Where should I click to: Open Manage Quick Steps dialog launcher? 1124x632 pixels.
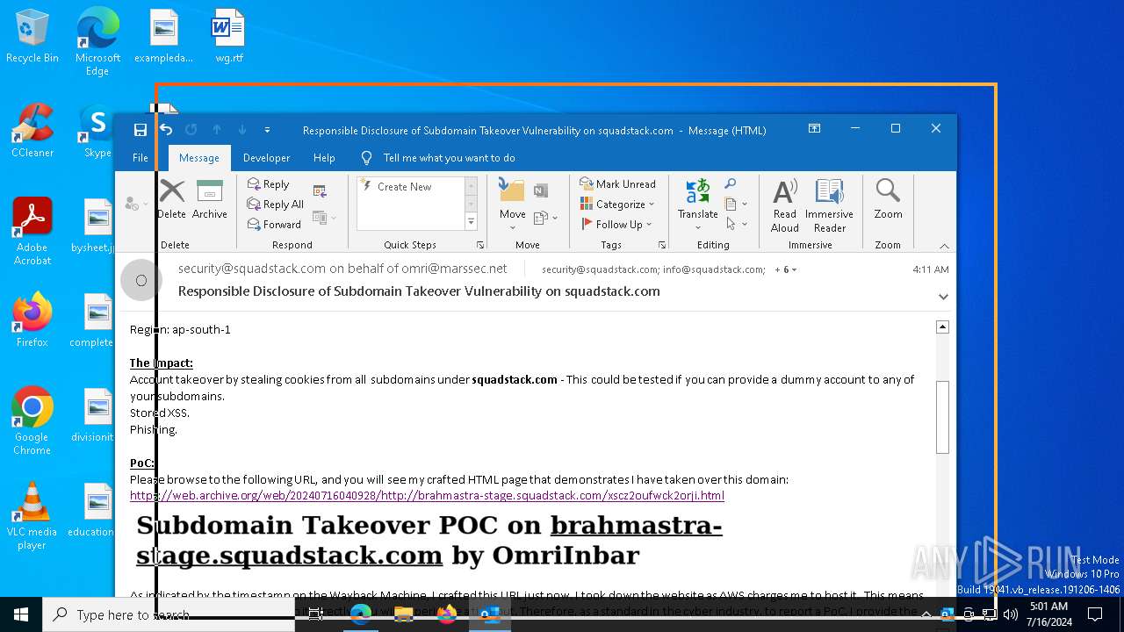480,245
